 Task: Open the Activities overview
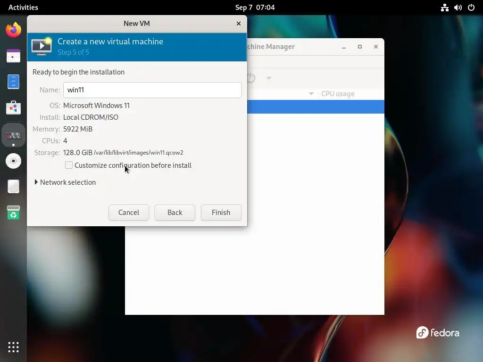(23, 8)
